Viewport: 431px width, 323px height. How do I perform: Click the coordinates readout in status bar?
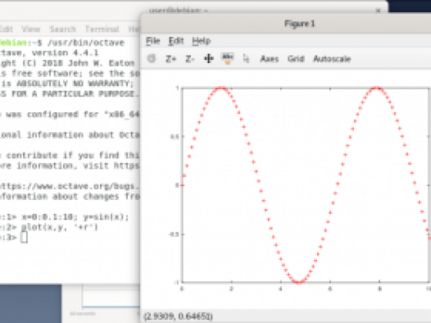(178, 316)
